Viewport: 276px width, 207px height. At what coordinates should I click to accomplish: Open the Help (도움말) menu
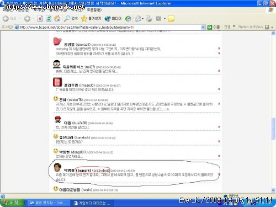[94, 10]
